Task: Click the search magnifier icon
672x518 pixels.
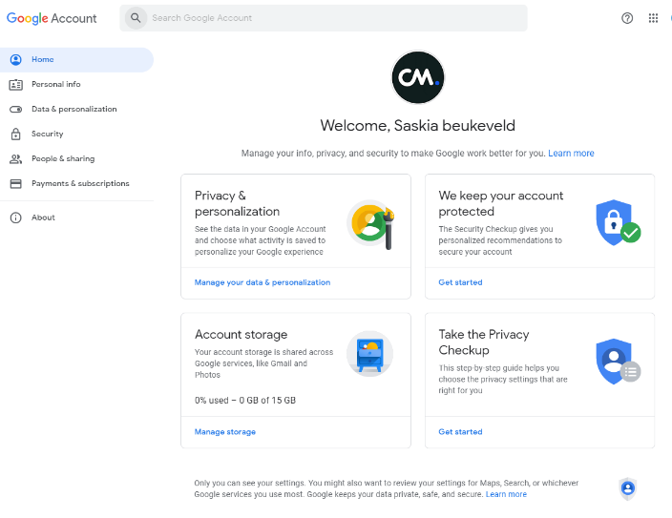Action: click(136, 18)
